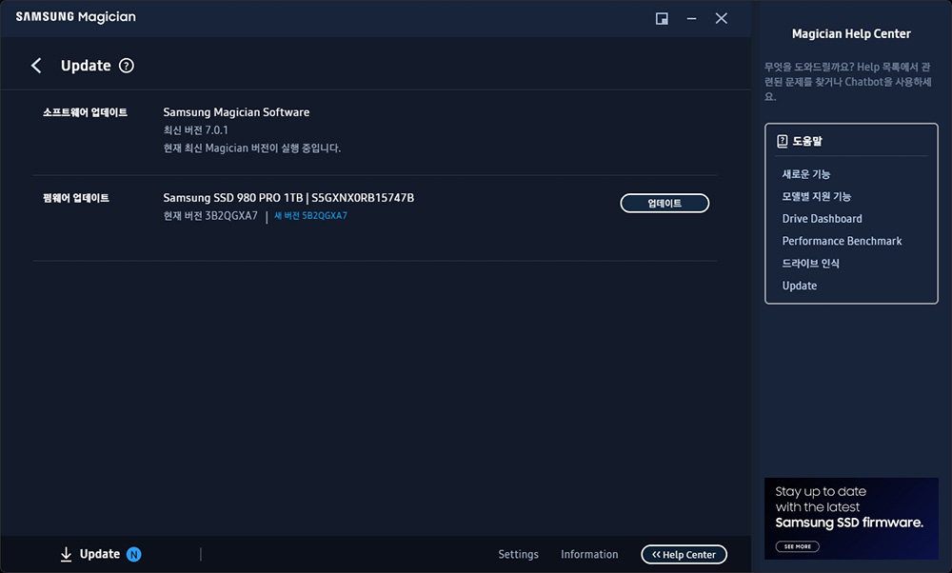Click the Samsung SSD firmware banner image

851,519
